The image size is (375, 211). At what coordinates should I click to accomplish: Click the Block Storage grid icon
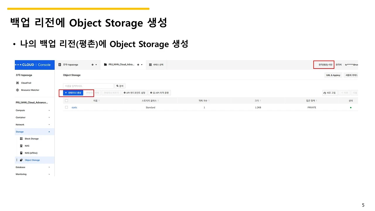pyautogui.click(x=21, y=139)
